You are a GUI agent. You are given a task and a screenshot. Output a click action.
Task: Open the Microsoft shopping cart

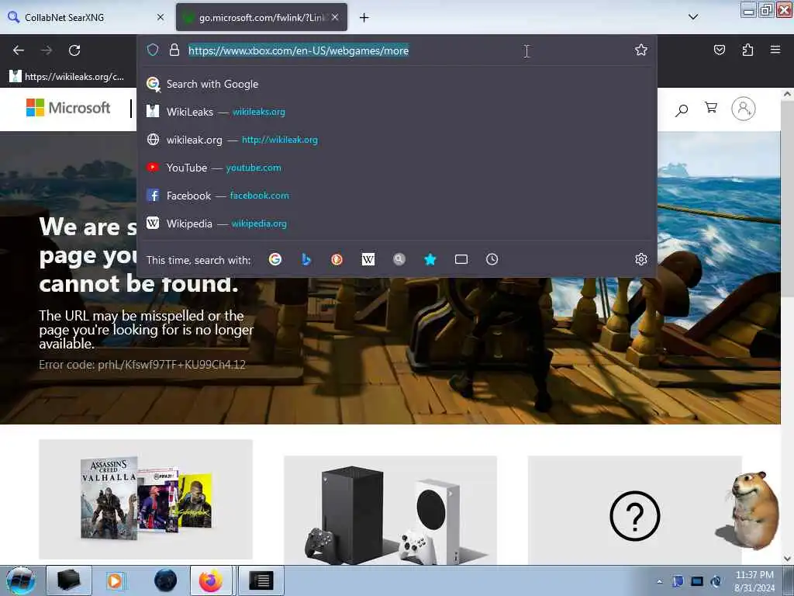coord(711,107)
